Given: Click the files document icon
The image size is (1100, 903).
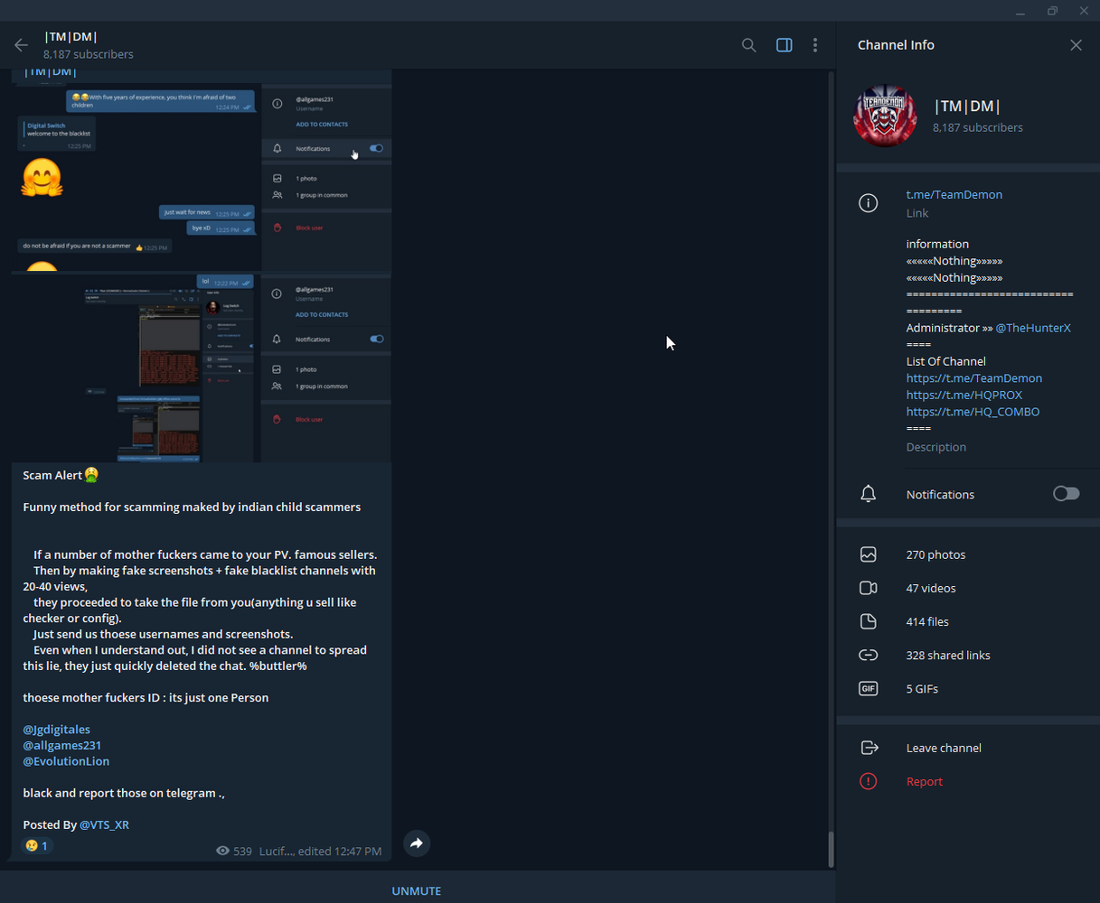Looking at the screenshot, I should [868, 621].
